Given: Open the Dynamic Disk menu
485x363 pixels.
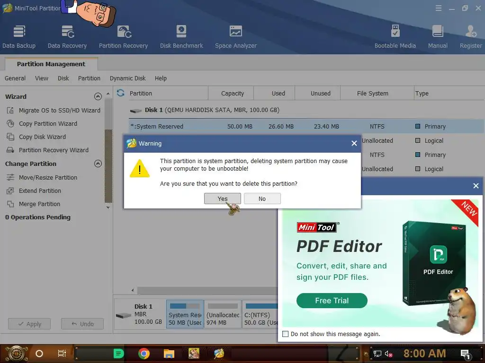Looking at the screenshot, I should (x=127, y=78).
